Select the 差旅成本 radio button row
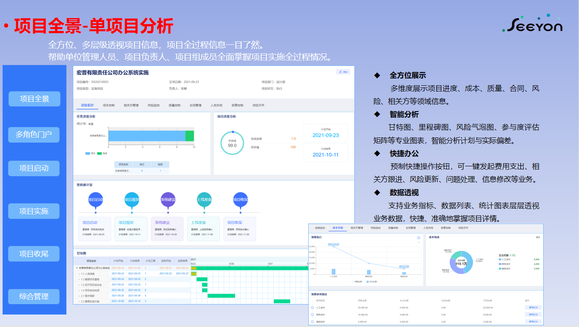Image resolution: width=579 pixels, height=327 pixels. (312, 321)
